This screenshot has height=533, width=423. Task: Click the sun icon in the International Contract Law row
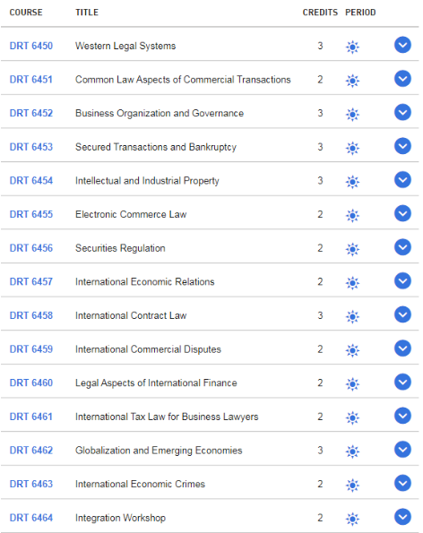pyautogui.click(x=352, y=316)
